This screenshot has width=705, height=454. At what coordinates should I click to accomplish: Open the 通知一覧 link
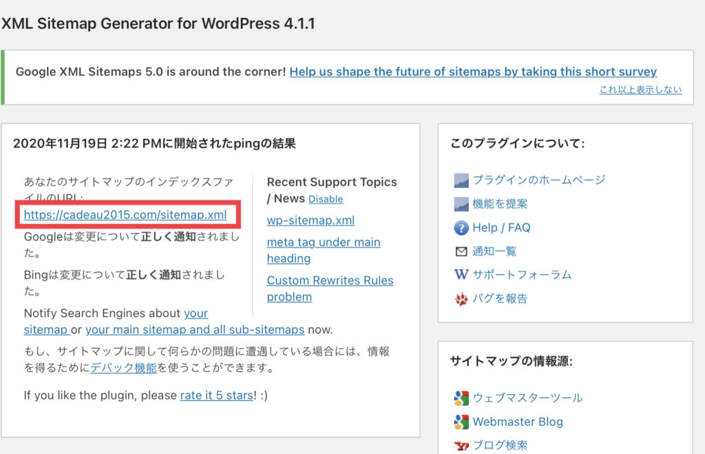[x=494, y=251]
